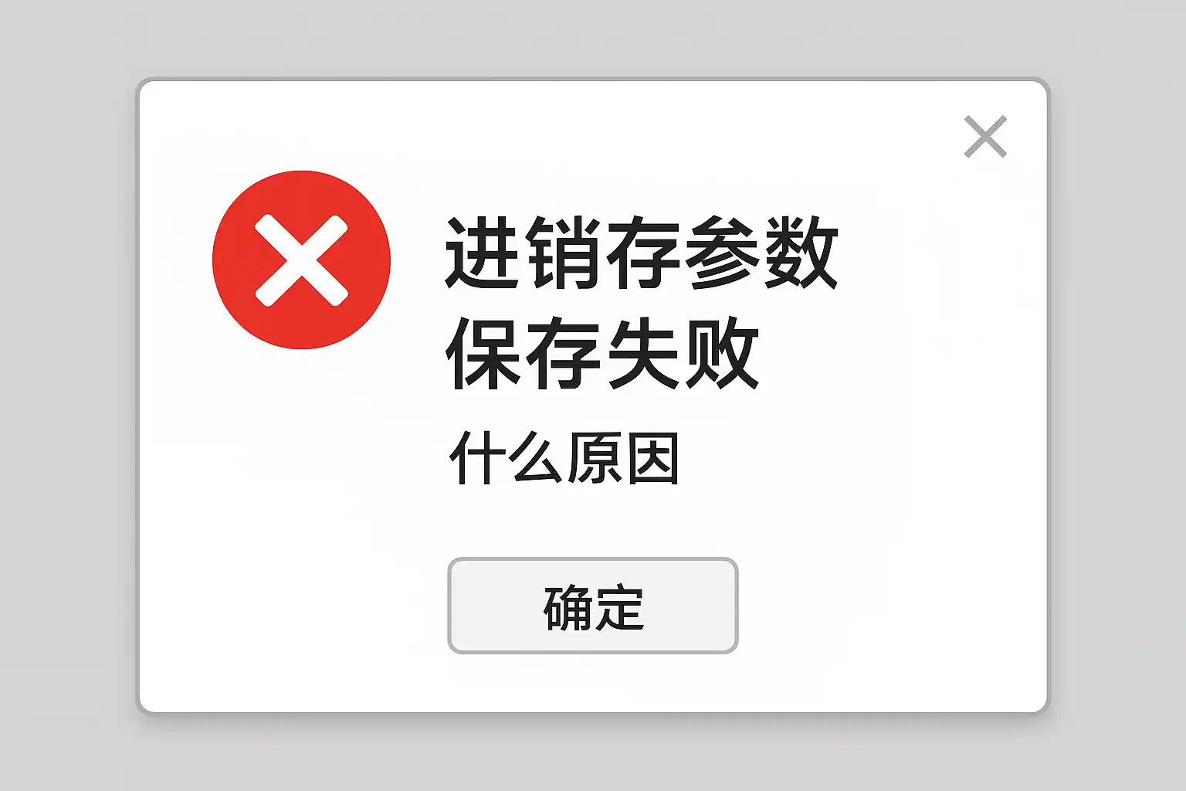Click the white cross inside the red circle
Image resolution: width=1186 pixels, height=791 pixels.
click(x=301, y=260)
